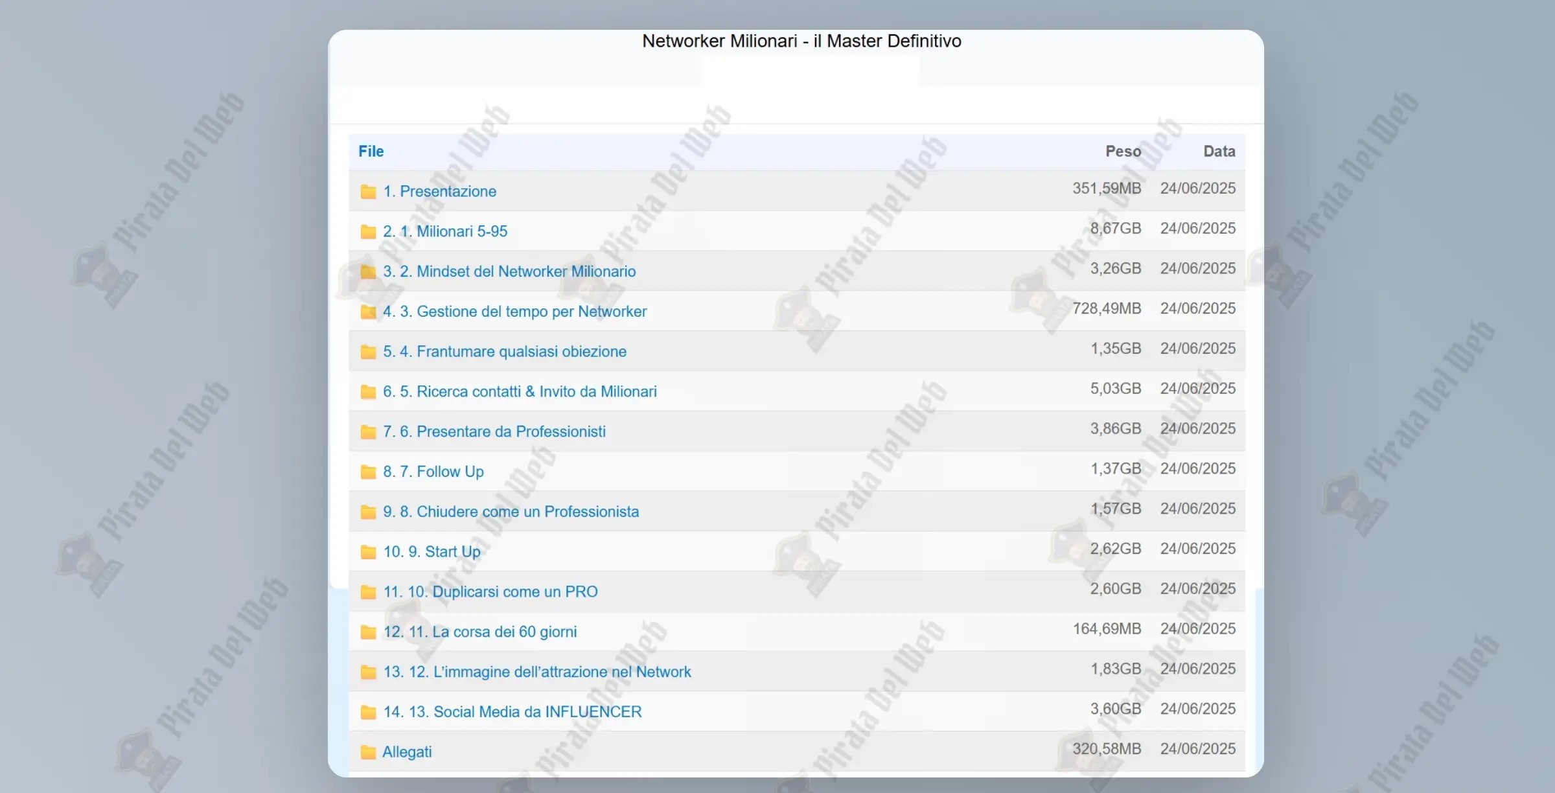Click the 1,83GB size value
Screen dimensions: 1555x793
coord(1116,669)
